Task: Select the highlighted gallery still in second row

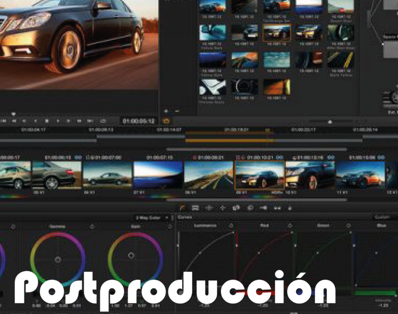Action: (x=277, y=32)
